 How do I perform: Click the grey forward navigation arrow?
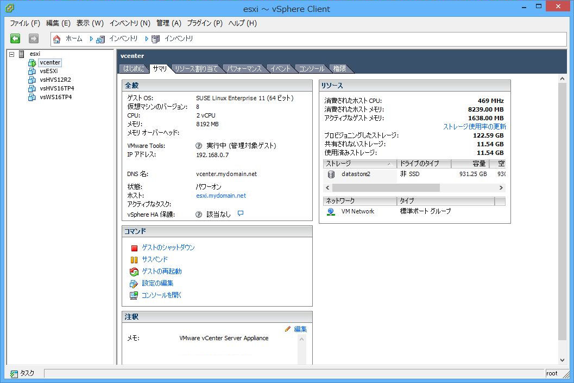tap(34, 38)
